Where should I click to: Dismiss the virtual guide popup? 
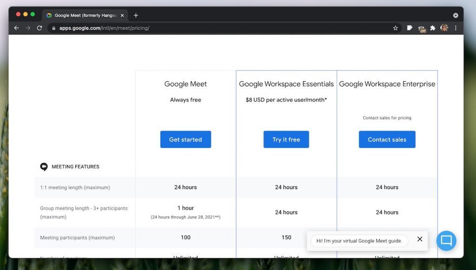coord(419,240)
